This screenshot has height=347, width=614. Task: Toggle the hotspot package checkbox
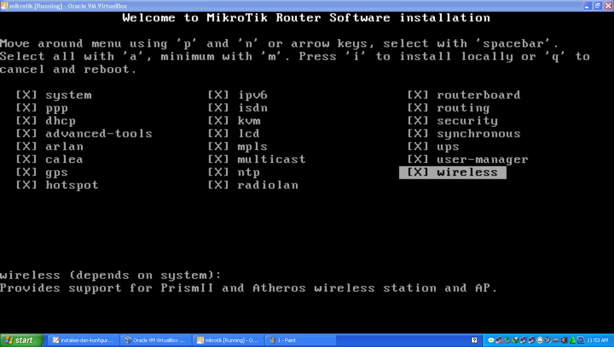(26, 185)
